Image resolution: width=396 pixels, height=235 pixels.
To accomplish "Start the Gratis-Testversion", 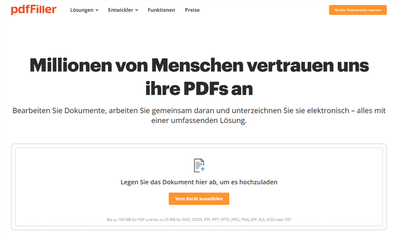I will point(357,10).
